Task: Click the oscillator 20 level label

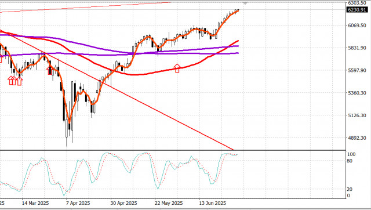Action: pos(350,189)
